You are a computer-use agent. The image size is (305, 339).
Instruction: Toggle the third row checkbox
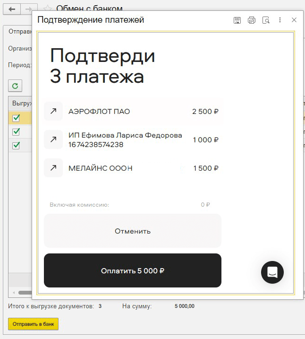[x=16, y=145]
